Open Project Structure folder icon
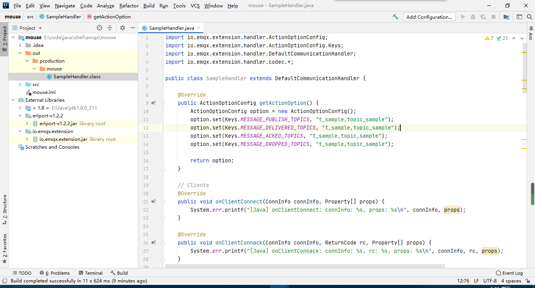535x288 pixels. (x=506, y=17)
